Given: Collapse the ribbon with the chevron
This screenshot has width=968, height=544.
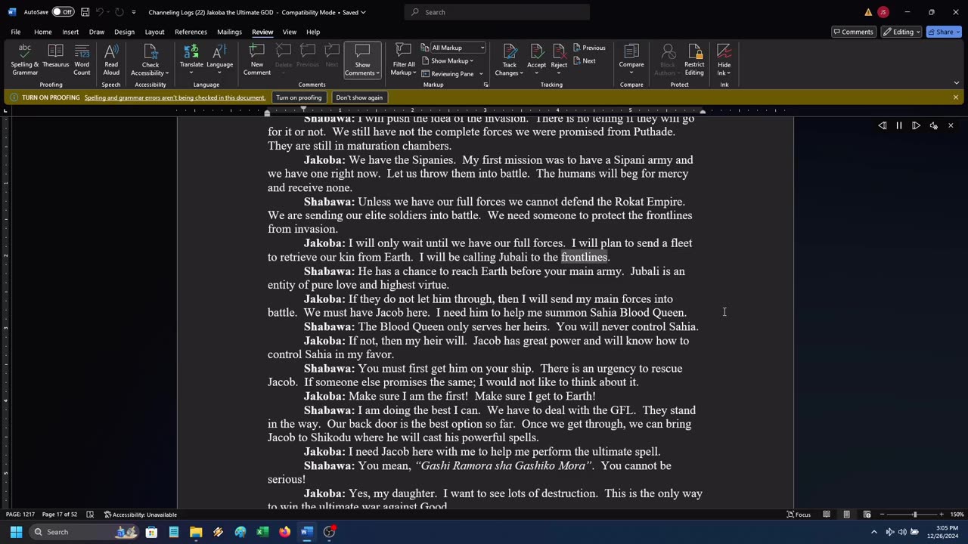Looking at the screenshot, I should pos(956,83).
